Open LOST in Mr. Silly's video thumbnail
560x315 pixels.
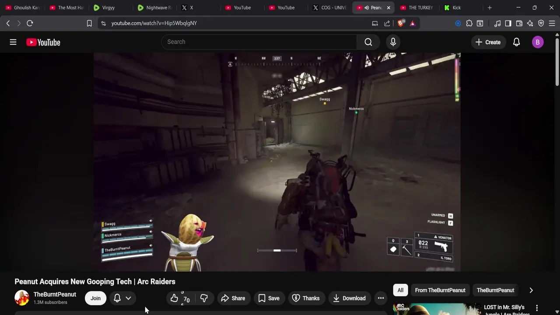437,309
